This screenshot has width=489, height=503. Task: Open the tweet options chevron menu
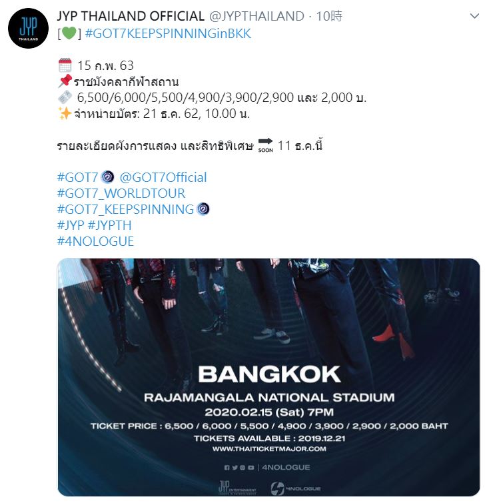tap(474, 16)
